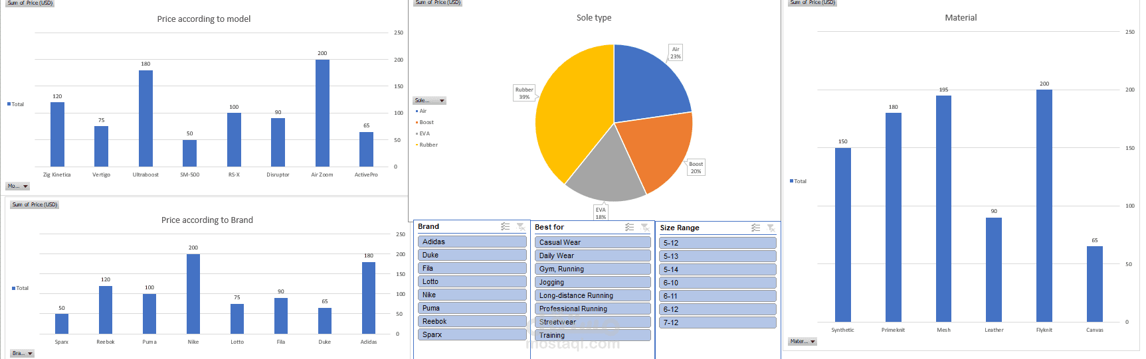Select size range 6-10
This screenshot has height=359, width=1146.
[x=717, y=283]
